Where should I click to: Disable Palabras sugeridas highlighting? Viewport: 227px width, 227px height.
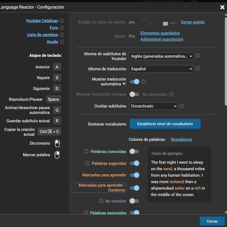pos(134,163)
